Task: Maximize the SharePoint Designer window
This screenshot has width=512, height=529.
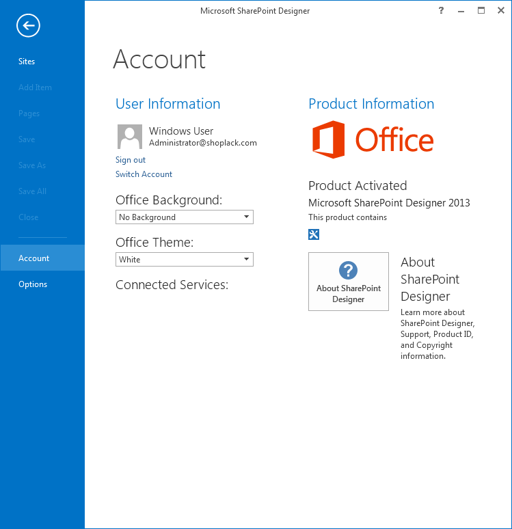Action: 481,10
